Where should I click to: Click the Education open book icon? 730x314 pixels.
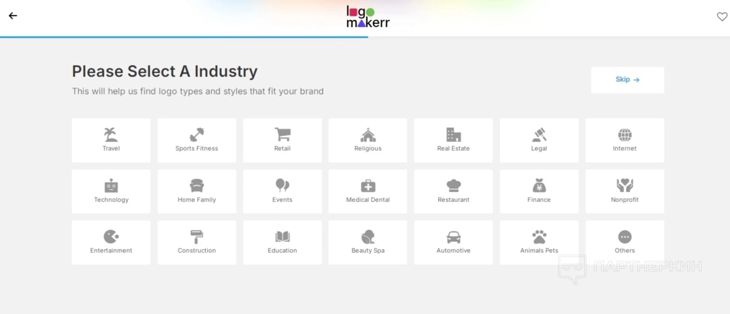282,236
